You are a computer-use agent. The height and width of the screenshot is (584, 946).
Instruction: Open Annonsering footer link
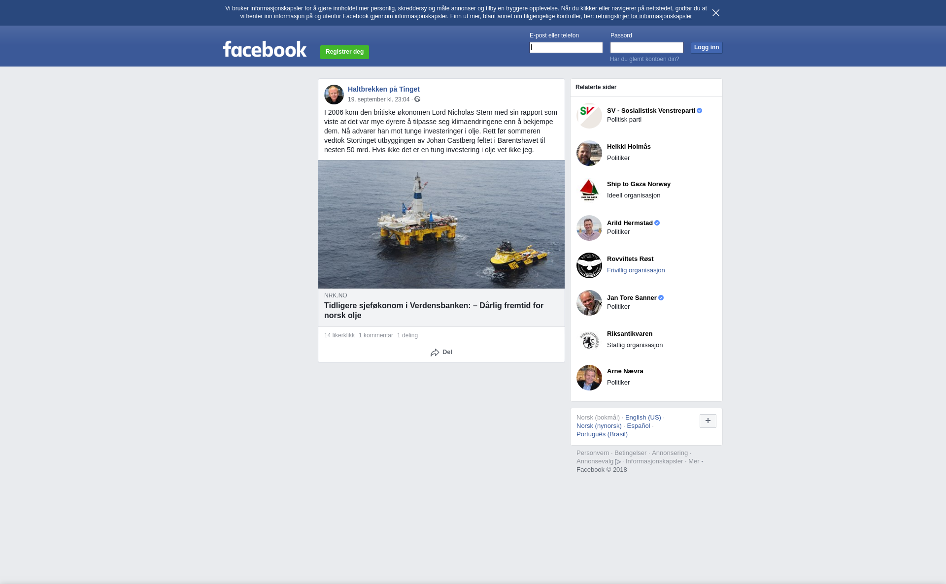click(670, 453)
